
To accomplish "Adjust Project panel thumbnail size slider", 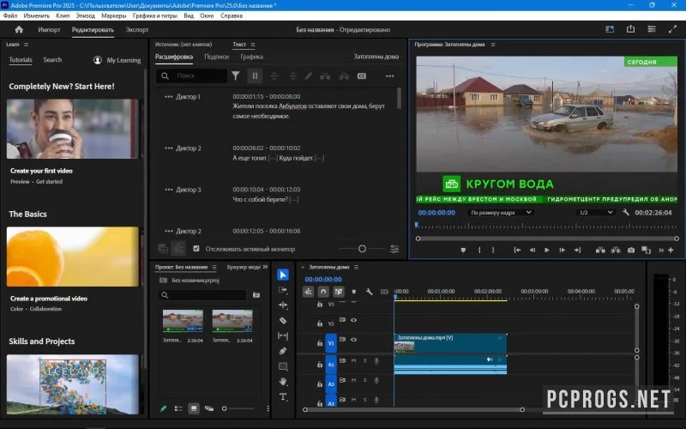I will tap(238, 408).
